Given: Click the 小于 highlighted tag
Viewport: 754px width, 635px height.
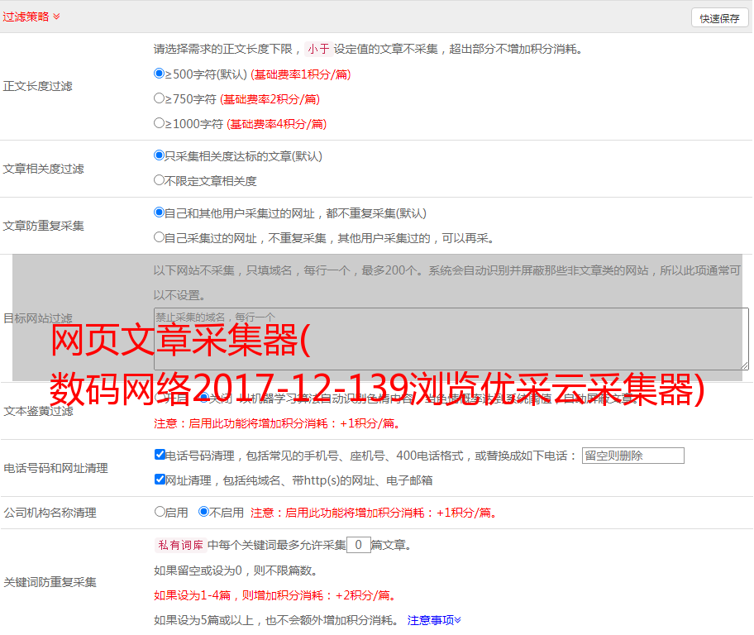Looking at the screenshot, I should click(x=318, y=49).
